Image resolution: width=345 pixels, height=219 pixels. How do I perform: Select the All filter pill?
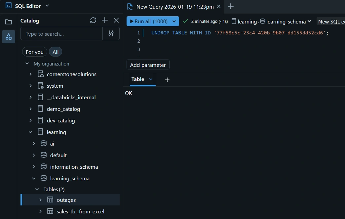[x=56, y=52]
